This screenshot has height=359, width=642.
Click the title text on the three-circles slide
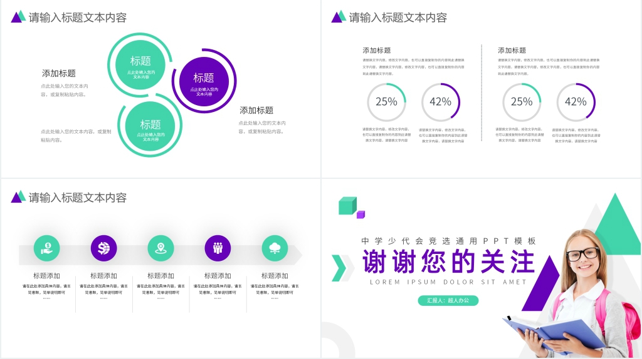pyautogui.click(x=77, y=18)
